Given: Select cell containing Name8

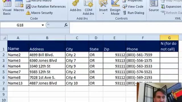Looking at the screenshot, I should [18, 77].
